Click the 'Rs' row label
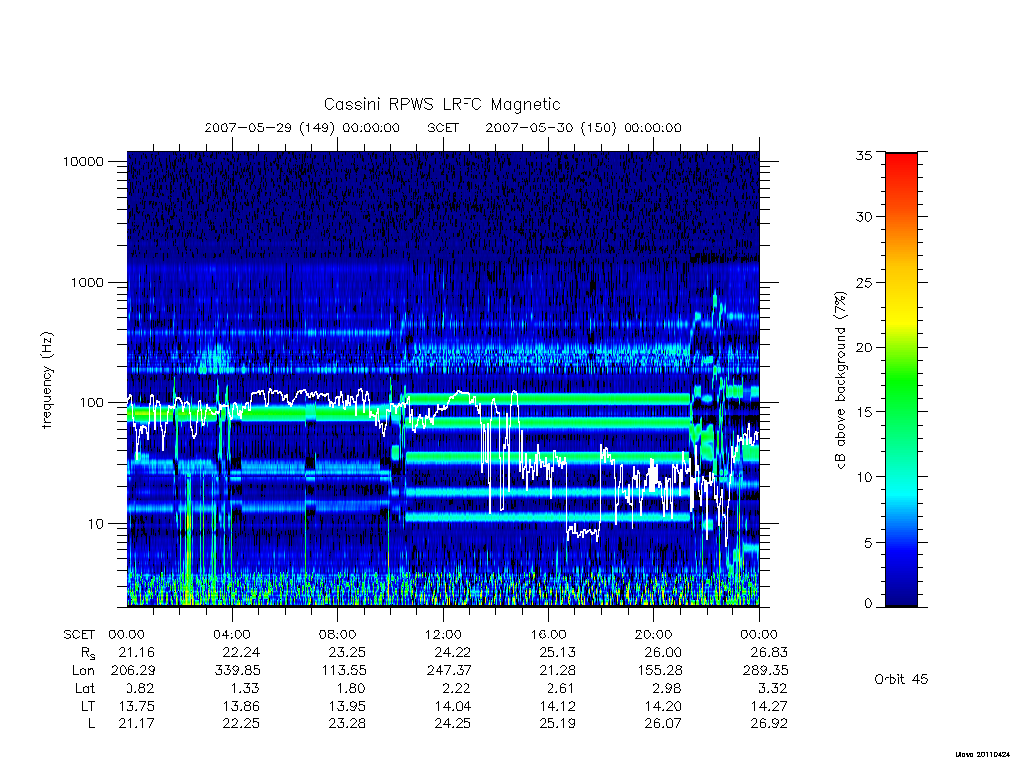Viewport: 1012px width, 759px height. tap(87, 654)
